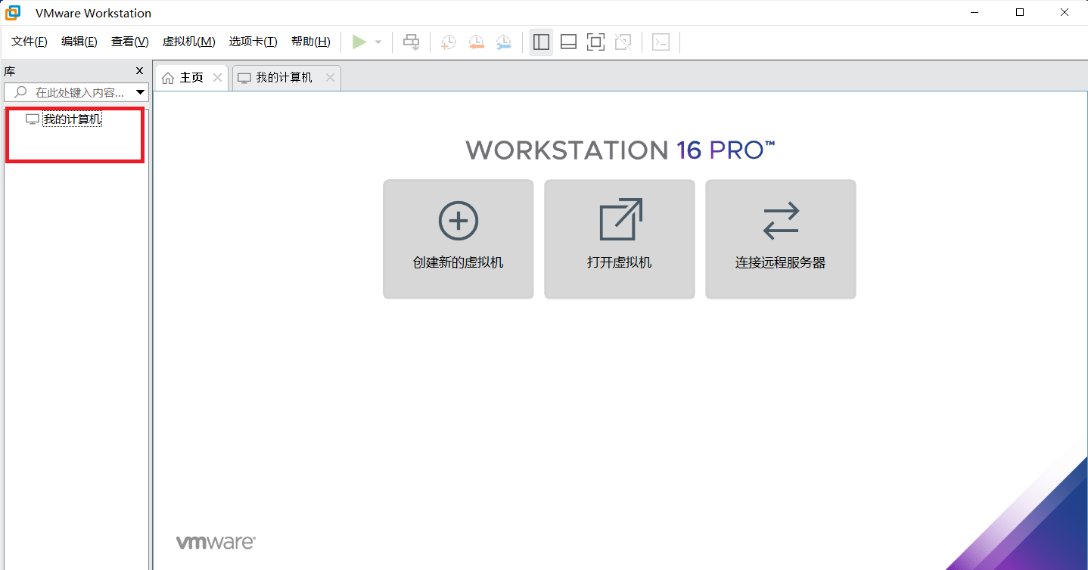Click 连接远程服务器 to connect remotely
Viewport: 1088px width, 570px height.
tap(780, 239)
